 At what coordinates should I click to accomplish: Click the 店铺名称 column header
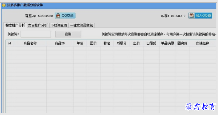click(x=202, y=43)
